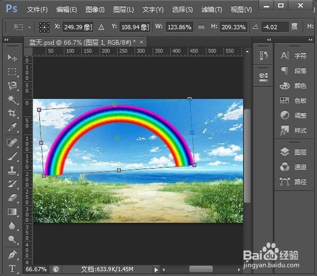This screenshot has height=276, width=317.
Task: Select the Lasso tool
Action: click(12, 86)
